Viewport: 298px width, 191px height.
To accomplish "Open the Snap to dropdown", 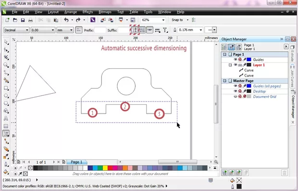I will click(x=187, y=20).
